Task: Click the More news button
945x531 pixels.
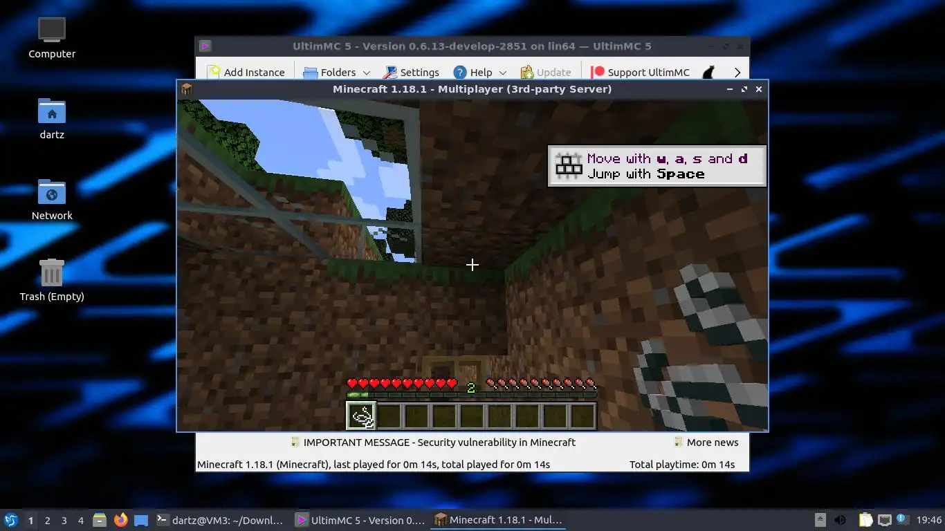Action: coord(706,442)
